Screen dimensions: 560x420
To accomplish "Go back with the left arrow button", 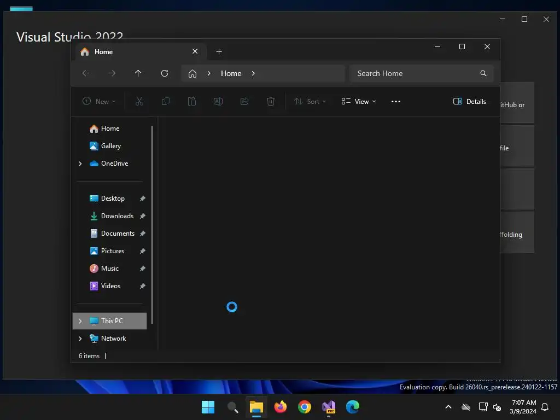I will pos(86,73).
